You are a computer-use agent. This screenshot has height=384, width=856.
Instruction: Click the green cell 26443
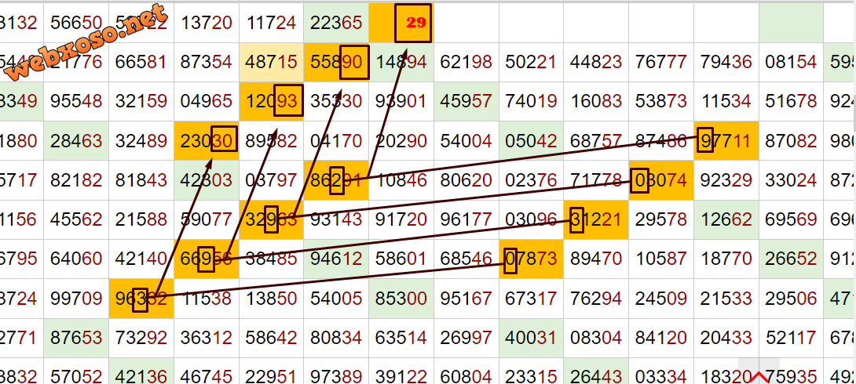(596, 371)
